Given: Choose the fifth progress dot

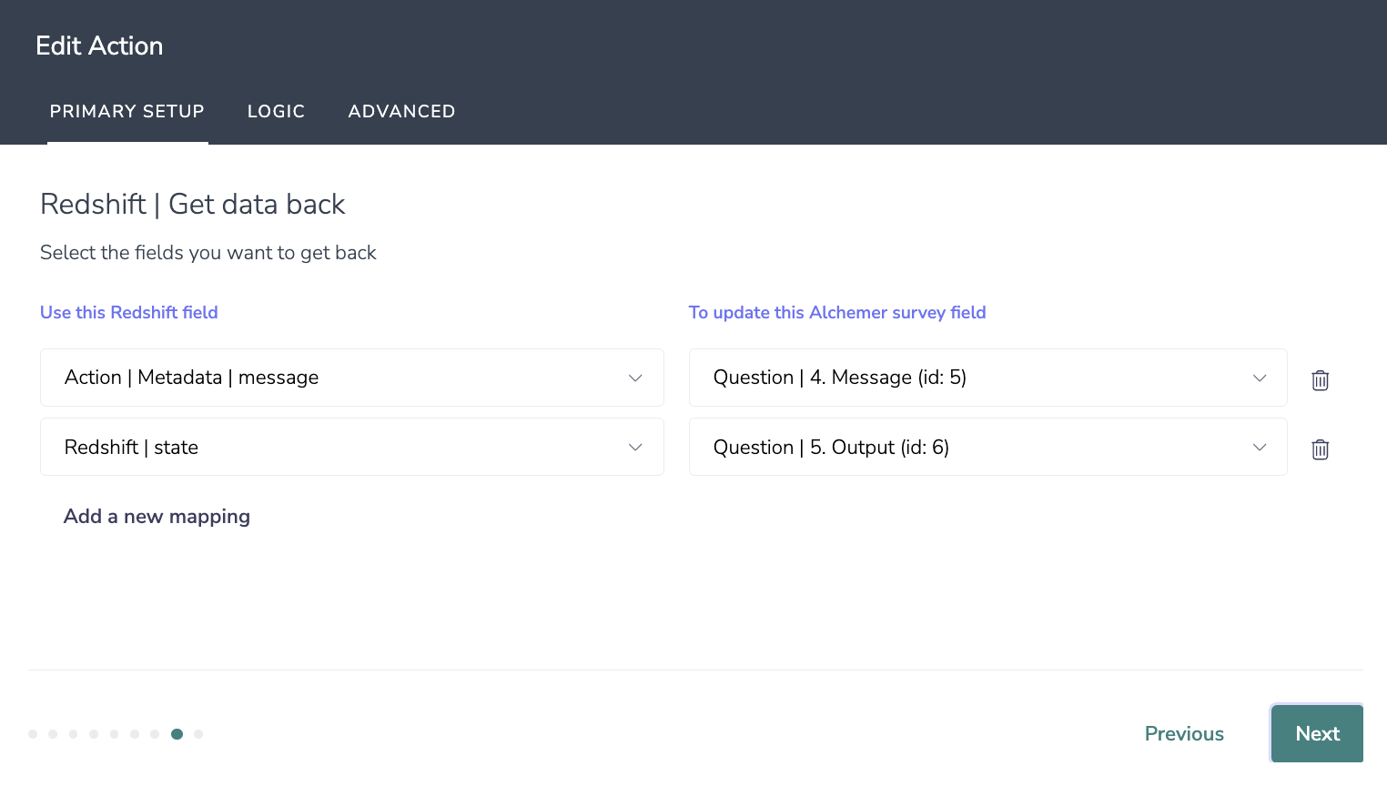Looking at the screenshot, I should point(114,734).
